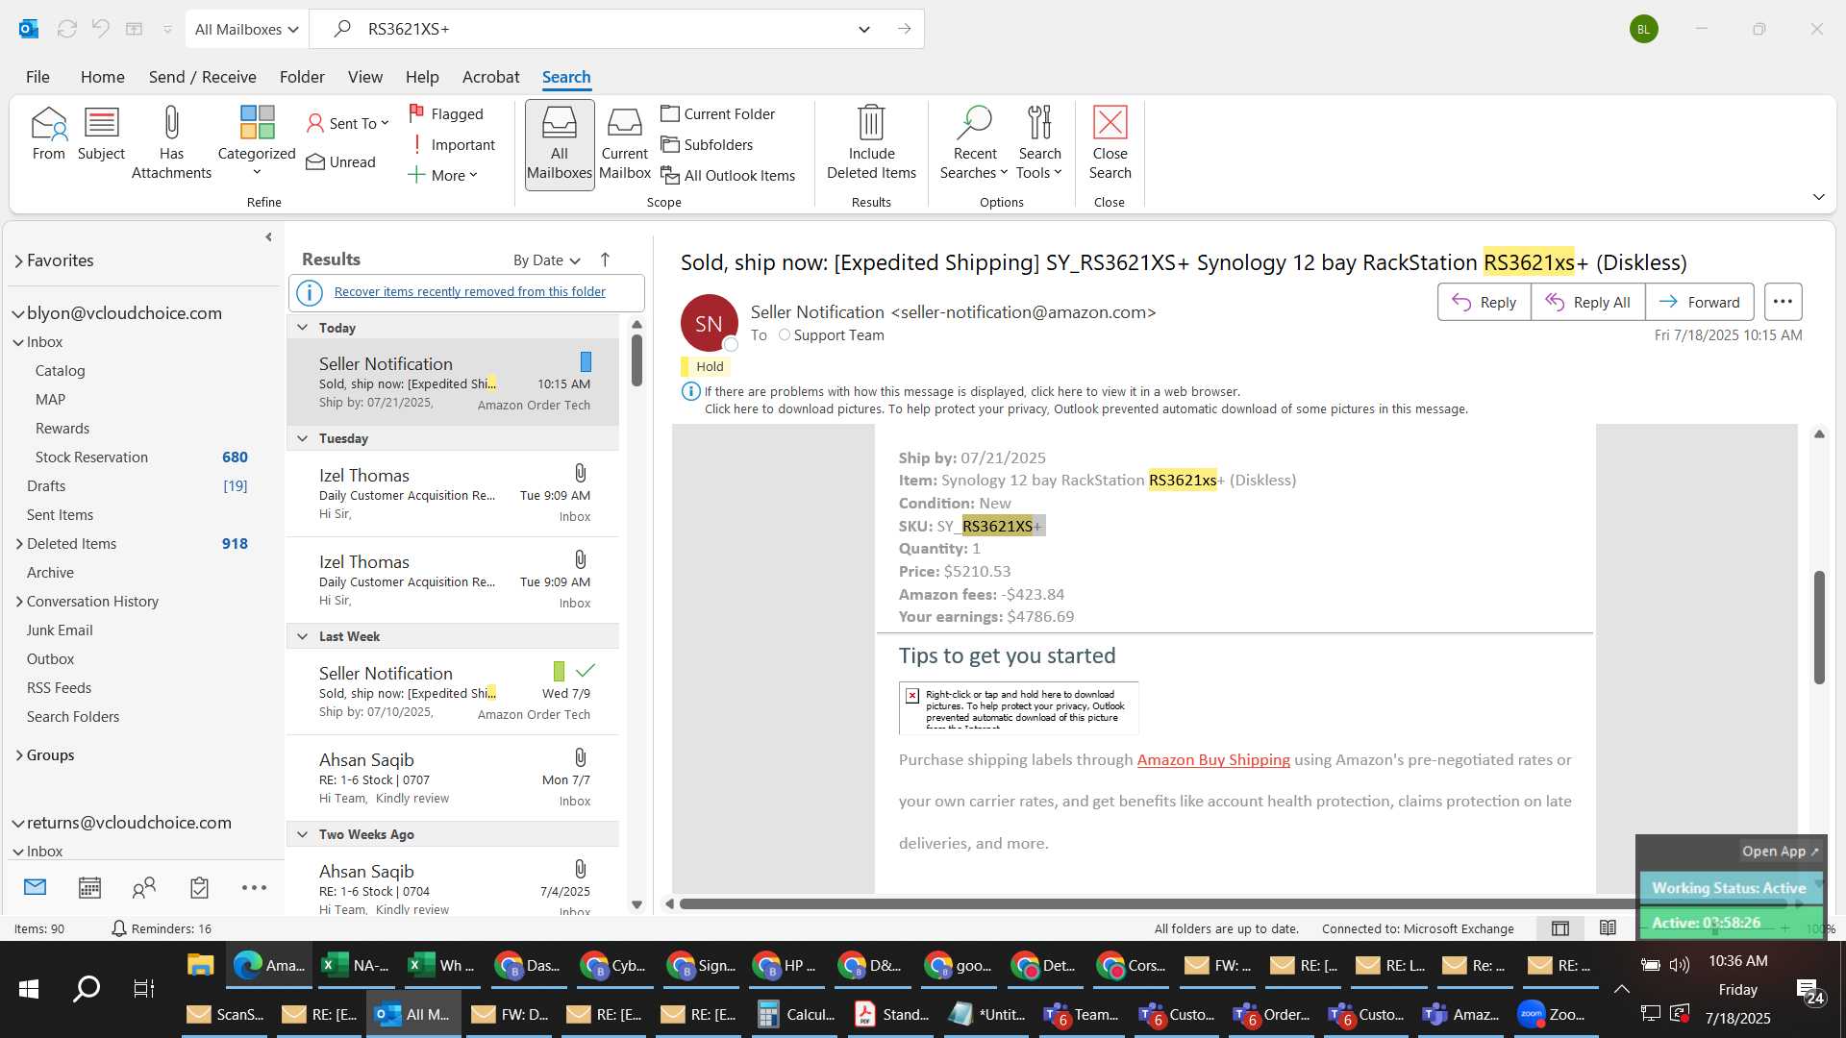The width and height of the screenshot is (1846, 1038).
Task: Open Search Tools options
Action: (1039, 143)
